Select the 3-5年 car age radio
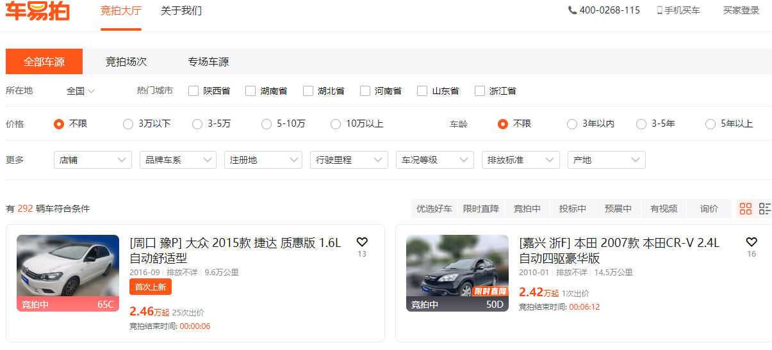Viewport: 772px width, 350px height. [x=641, y=124]
